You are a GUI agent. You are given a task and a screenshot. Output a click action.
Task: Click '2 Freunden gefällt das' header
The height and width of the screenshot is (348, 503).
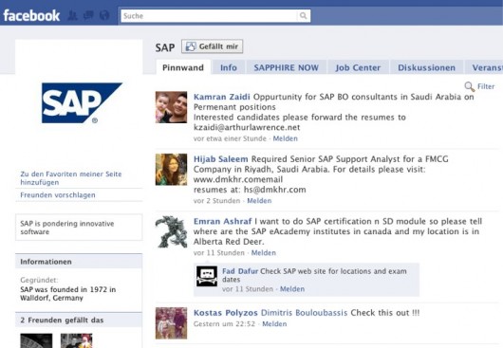click(x=79, y=320)
